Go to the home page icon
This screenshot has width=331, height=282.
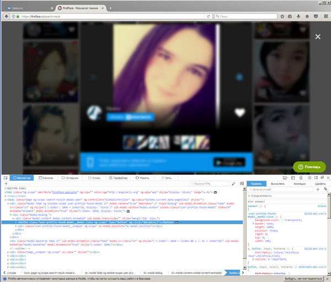tap(307, 16)
